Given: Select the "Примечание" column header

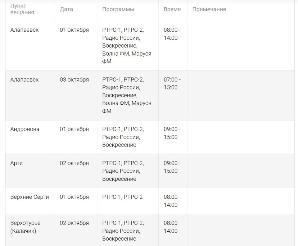Looking at the screenshot, I should tap(209, 9).
